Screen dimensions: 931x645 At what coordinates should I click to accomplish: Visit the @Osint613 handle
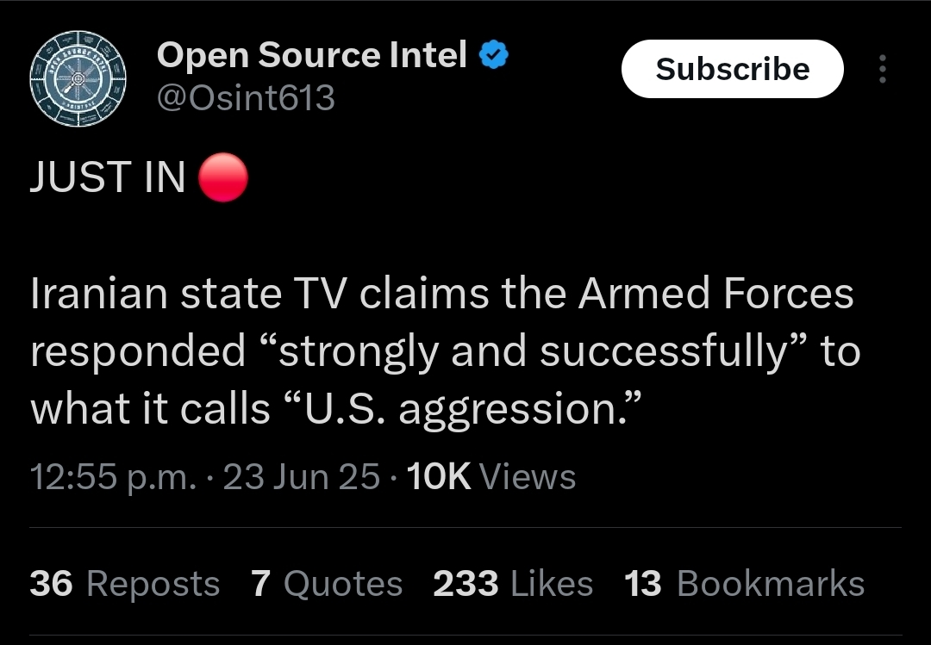click(x=246, y=97)
